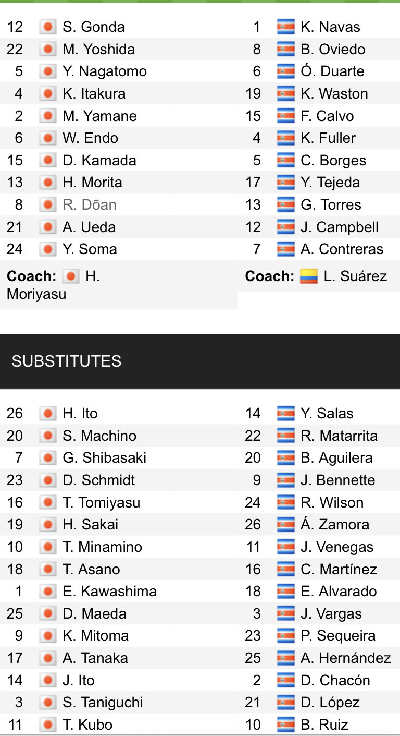The height and width of the screenshot is (736, 400).
Task: Open B. Oviedo player profile
Action: [x=332, y=50]
